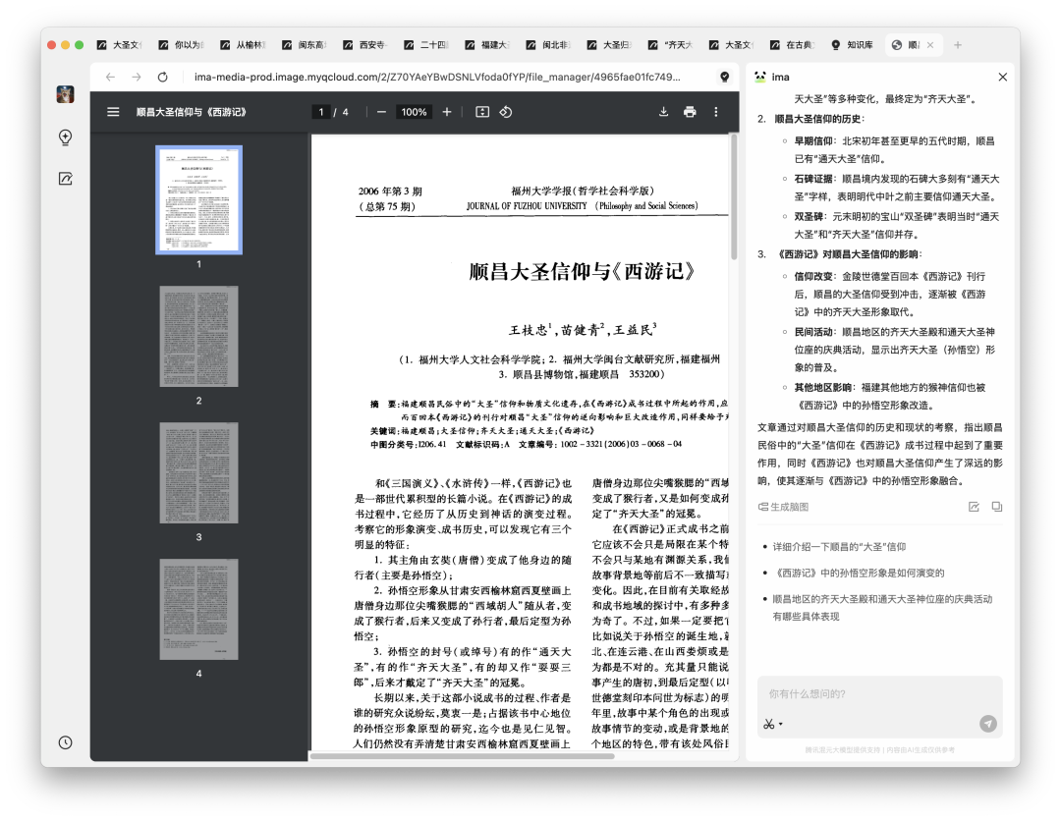Ask 《西游记》中的孙悟空形象是如何演变的 suggestion
The height and width of the screenshot is (821, 1061).
point(858,573)
